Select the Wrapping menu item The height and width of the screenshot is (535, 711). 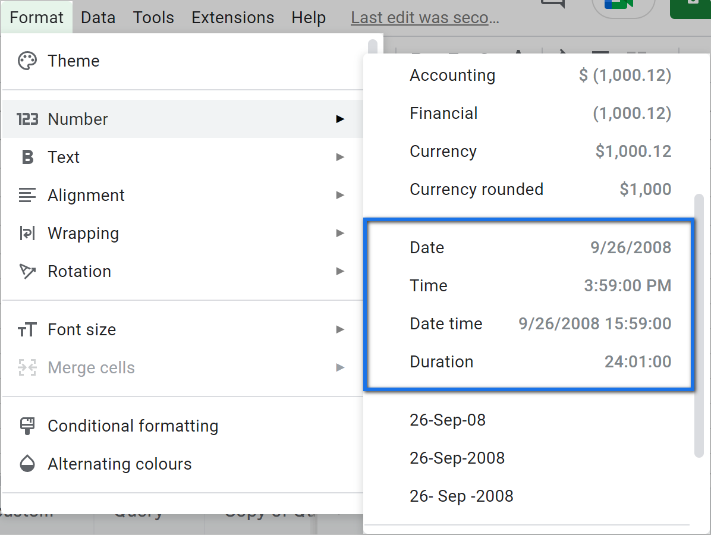click(x=183, y=233)
